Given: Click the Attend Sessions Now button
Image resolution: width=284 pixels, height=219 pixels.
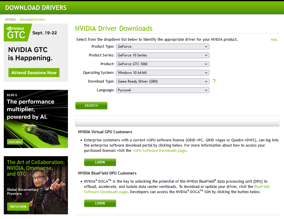Looking at the screenshot, I should 34,73.
